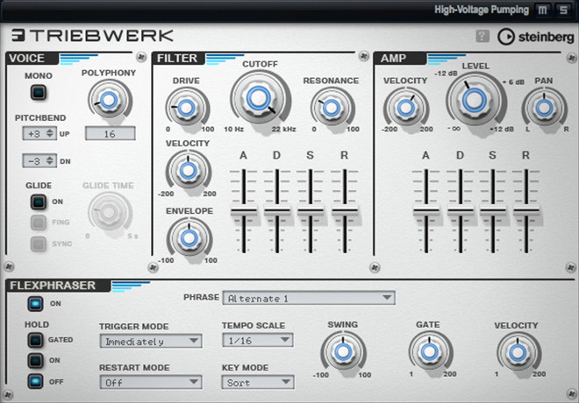Click the filter Release slider handle
Viewport: 579px width, 403px height.
coord(345,211)
